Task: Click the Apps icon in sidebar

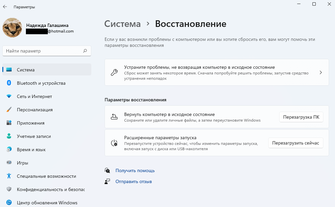Action: click(x=9, y=123)
